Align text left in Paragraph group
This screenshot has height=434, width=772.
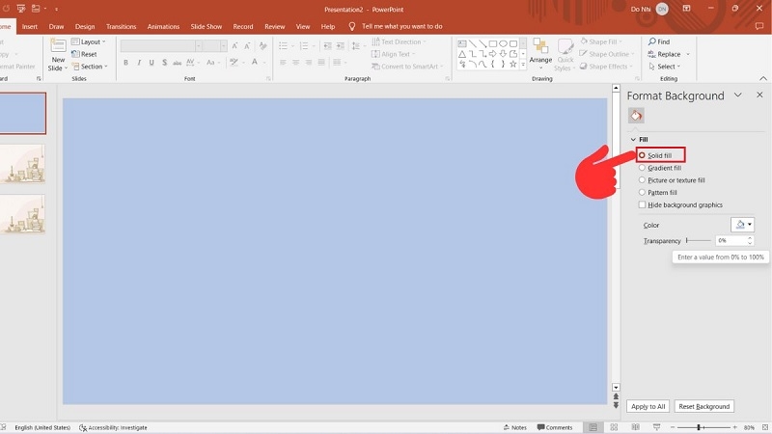coord(283,63)
